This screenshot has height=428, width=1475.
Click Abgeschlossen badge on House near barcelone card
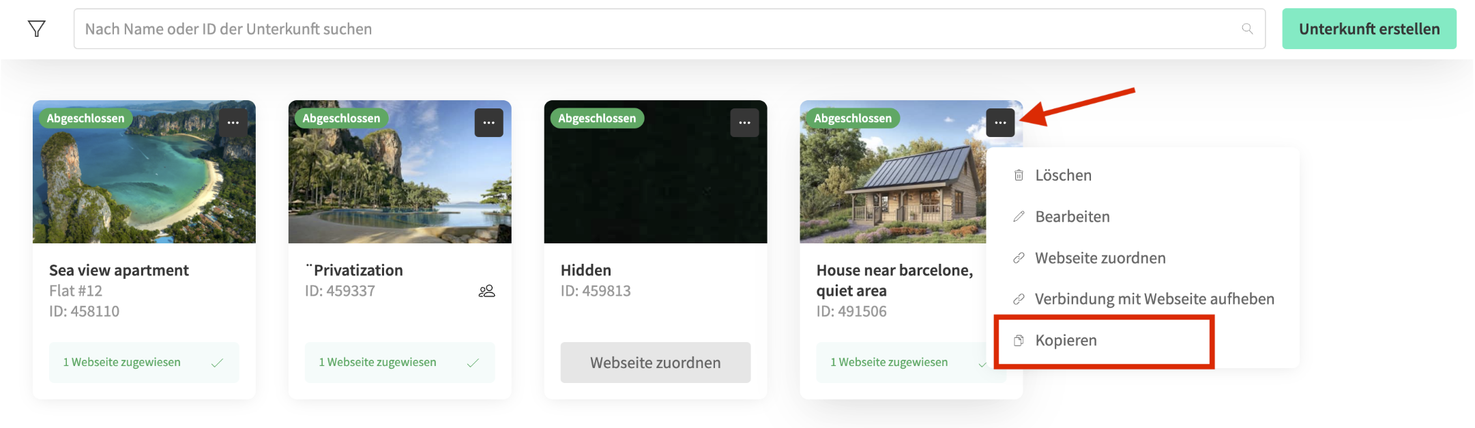[x=853, y=118]
